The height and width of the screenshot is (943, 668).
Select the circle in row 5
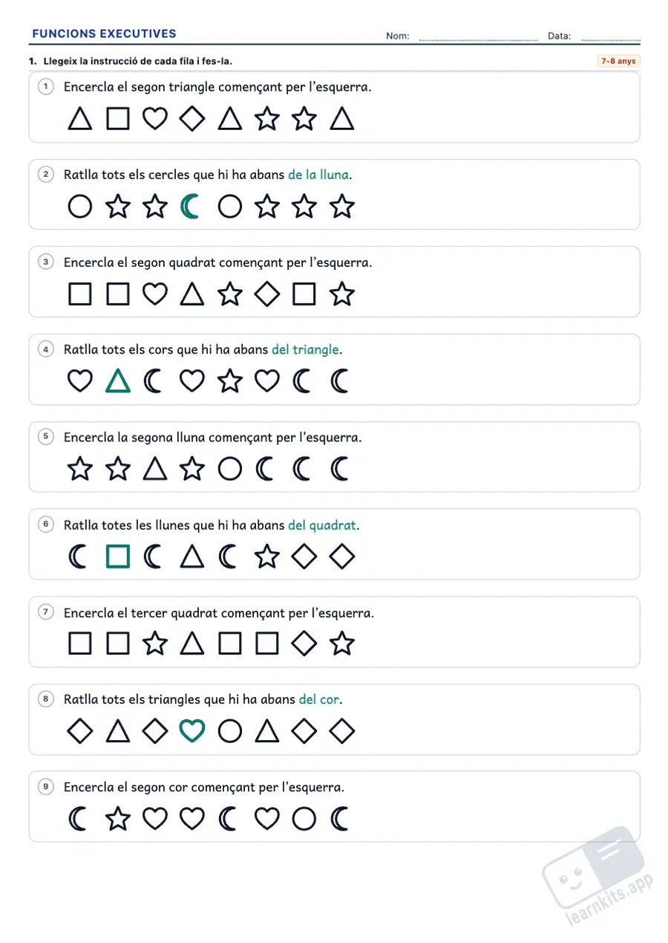pyautogui.click(x=230, y=469)
